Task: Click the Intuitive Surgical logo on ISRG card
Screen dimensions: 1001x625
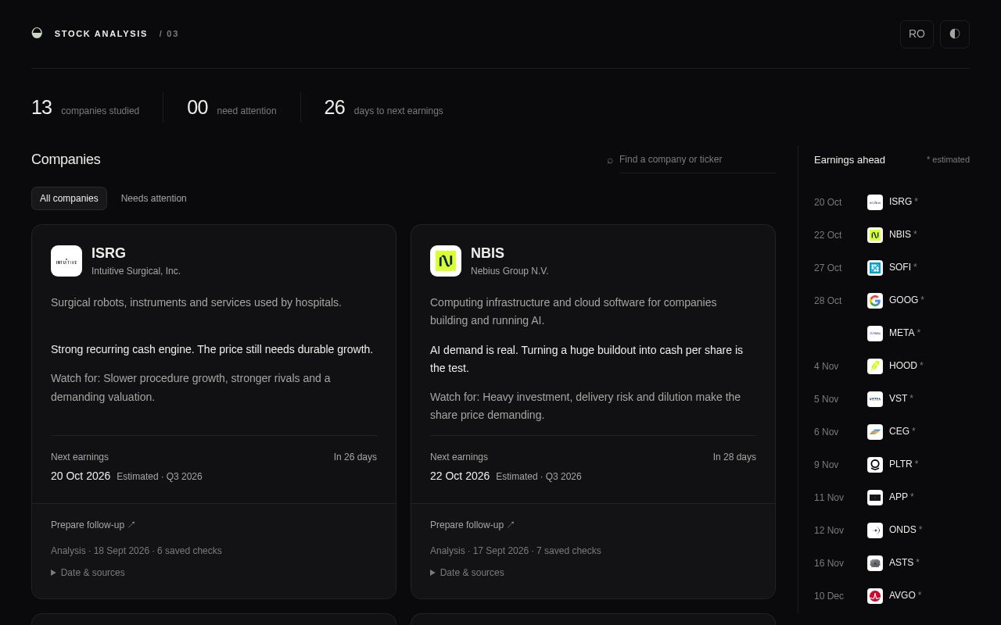Action: (66, 261)
